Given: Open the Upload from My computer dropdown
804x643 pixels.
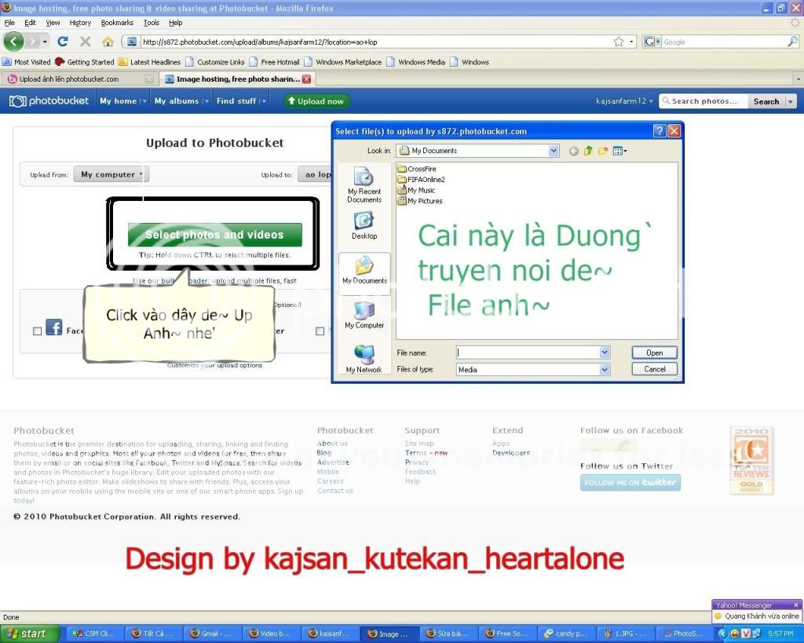Looking at the screenshot, I should click(x=111, y=174).
